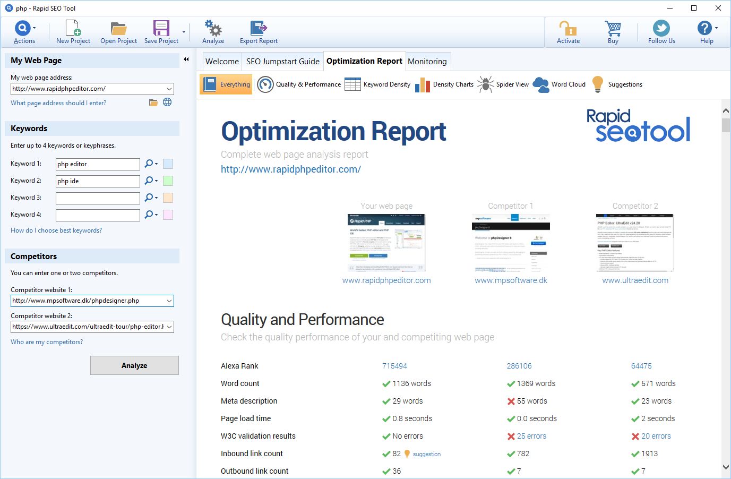
Task: Click the Activate padlock icon
Action: 568,29
